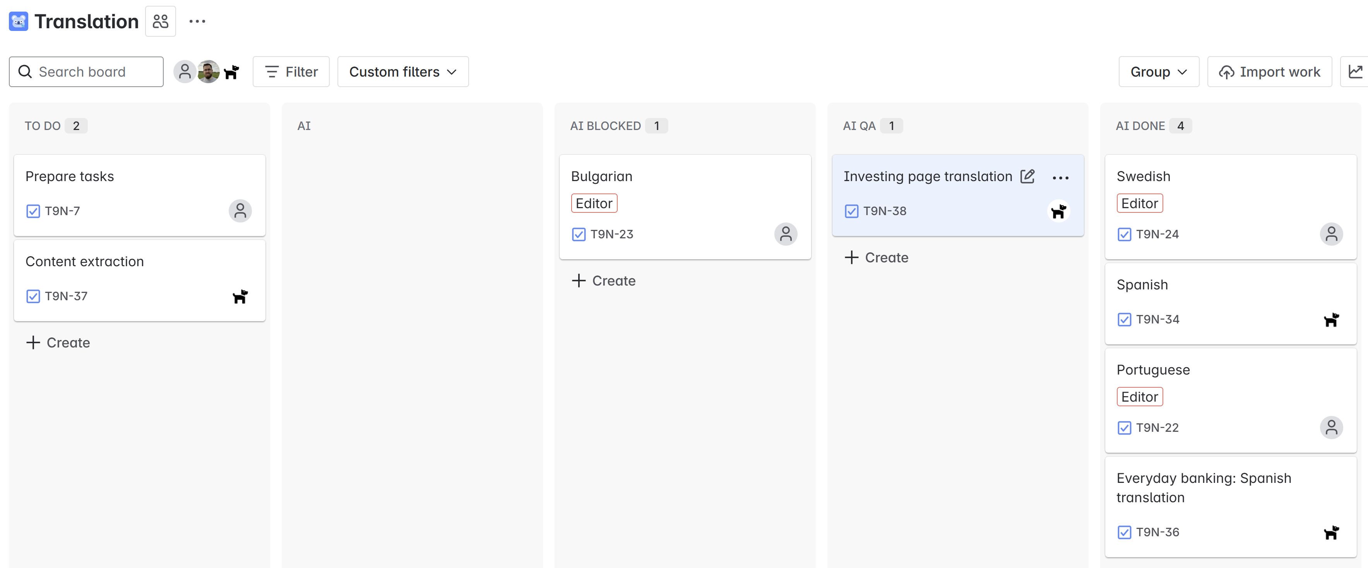The height and width of the screenshot is (568, 1368).
Task: Toggle the T9N-36 checkbox on Everyday banking card
Action: click(1124, 532)
